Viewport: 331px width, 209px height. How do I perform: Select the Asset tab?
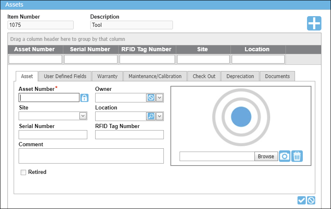27,76
